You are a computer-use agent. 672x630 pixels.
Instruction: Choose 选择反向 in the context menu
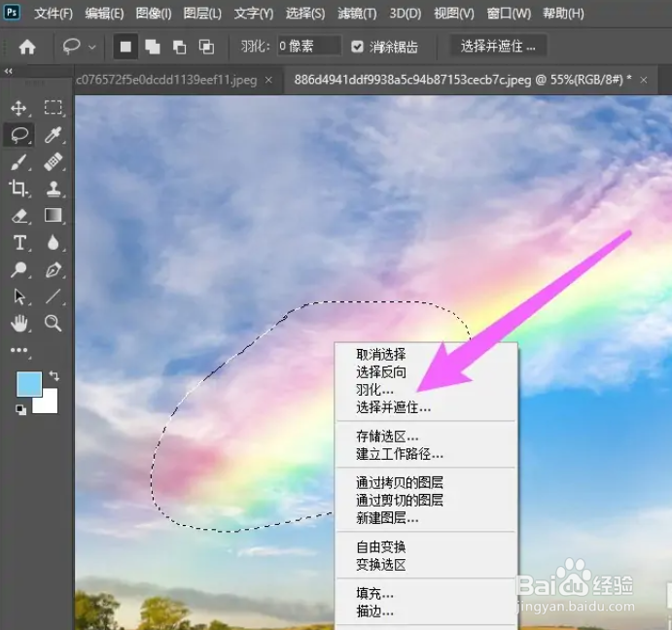[426, 372]
